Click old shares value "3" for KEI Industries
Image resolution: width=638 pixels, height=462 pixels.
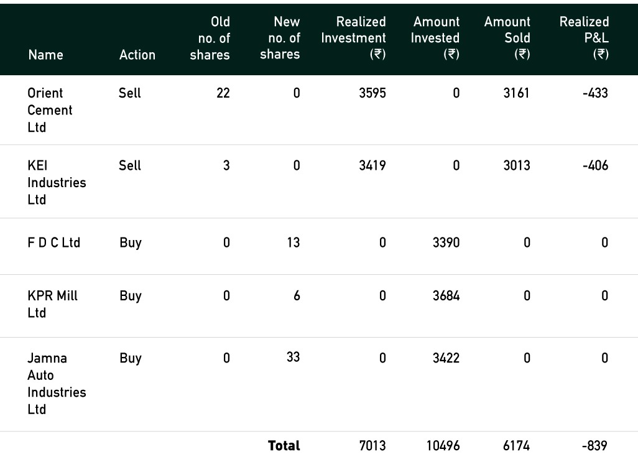pos(226,165)
